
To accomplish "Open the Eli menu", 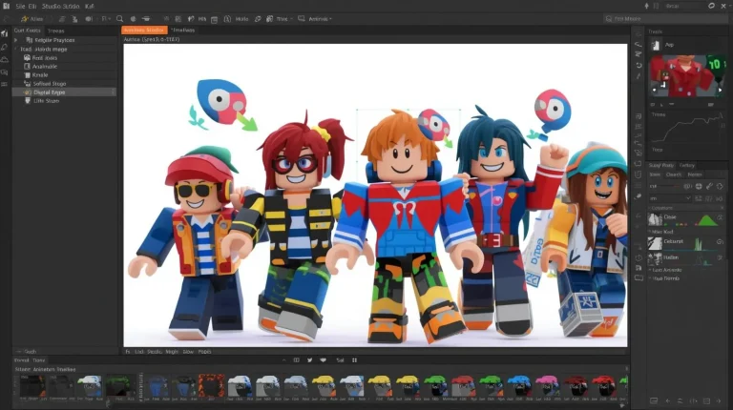I will coord(31,6).
